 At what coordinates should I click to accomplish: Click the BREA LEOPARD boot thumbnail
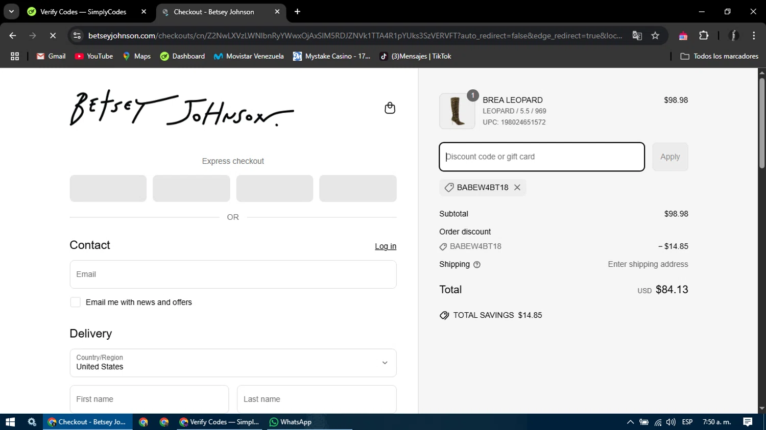coord(457,111)
